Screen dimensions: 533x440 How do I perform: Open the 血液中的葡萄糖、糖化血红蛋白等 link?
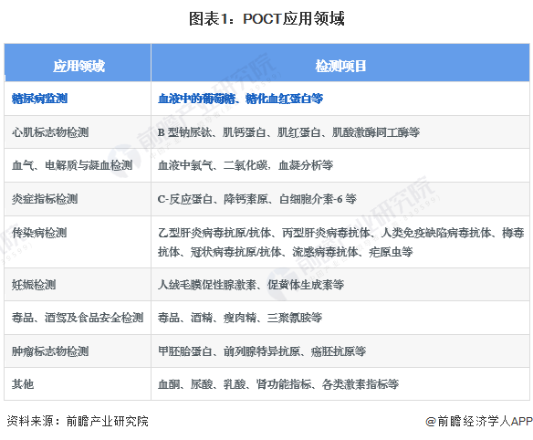[x=240, y=99]
